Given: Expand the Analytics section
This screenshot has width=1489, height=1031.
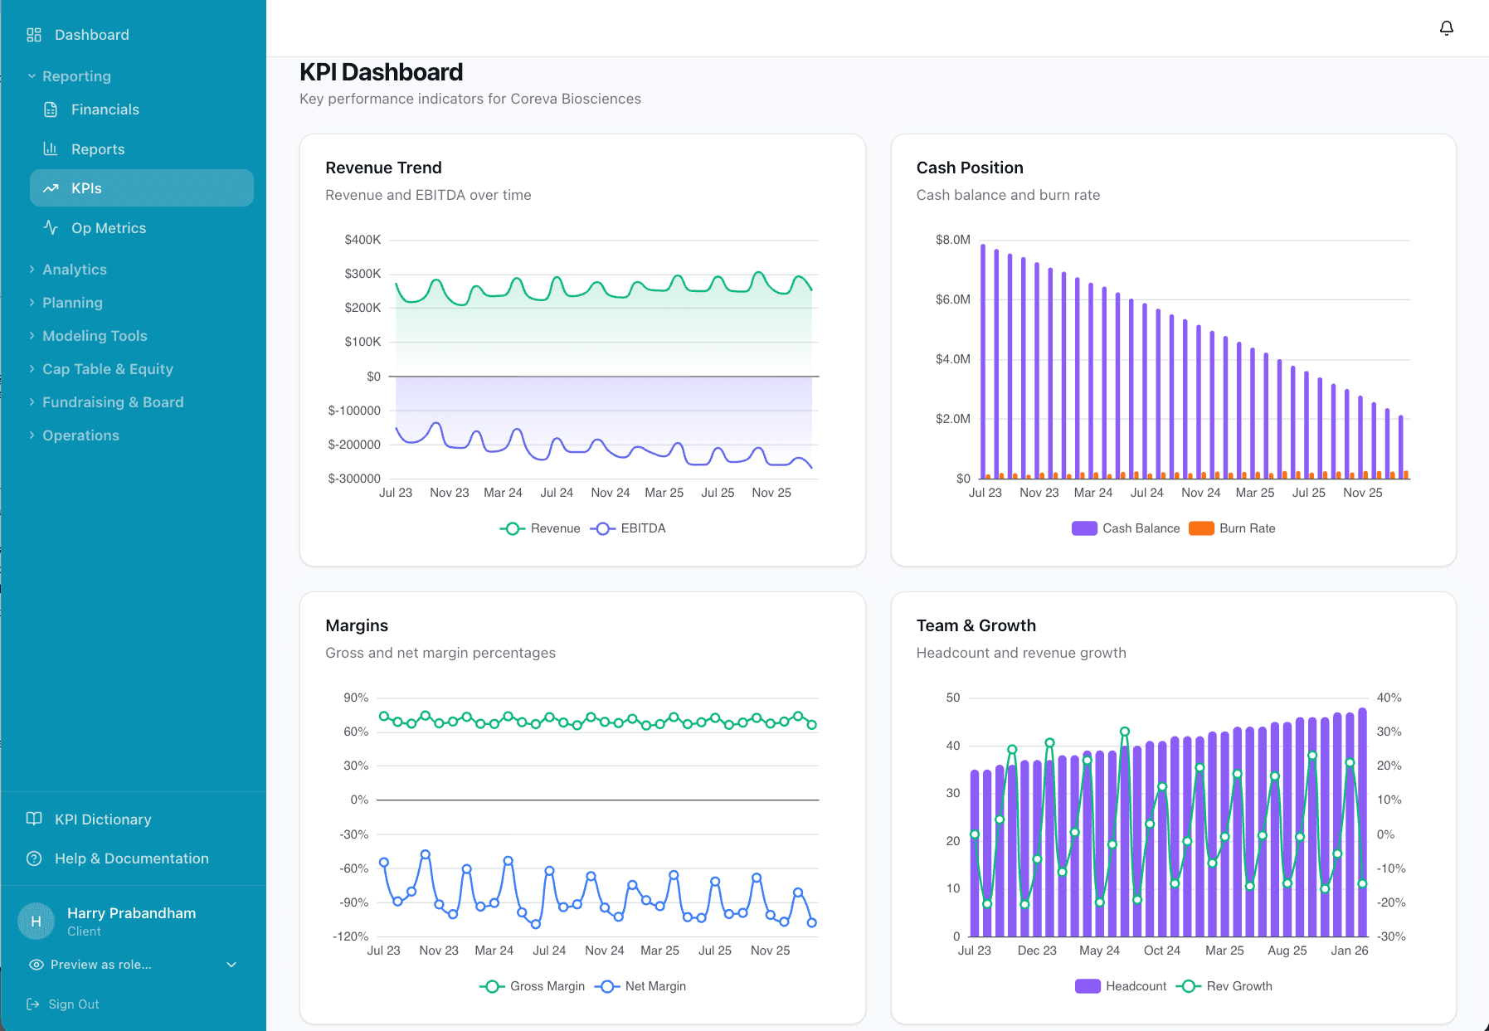Looking at the screenshot, I should point(74,269).
